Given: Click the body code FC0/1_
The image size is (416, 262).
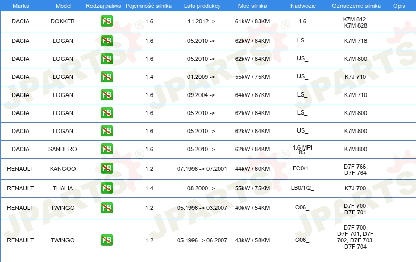Looking at the screenshot, I should pyautogui.click(x=302, y=169).
